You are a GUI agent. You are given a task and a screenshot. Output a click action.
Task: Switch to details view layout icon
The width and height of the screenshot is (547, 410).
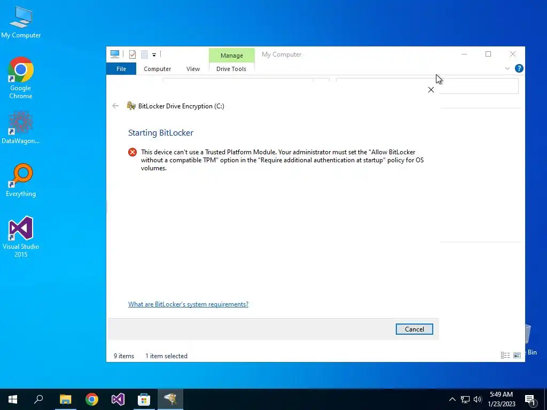coord(505,355)
